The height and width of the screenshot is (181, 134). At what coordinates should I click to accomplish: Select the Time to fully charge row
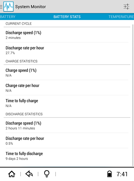pyautogui.click(x=67, y=103)
